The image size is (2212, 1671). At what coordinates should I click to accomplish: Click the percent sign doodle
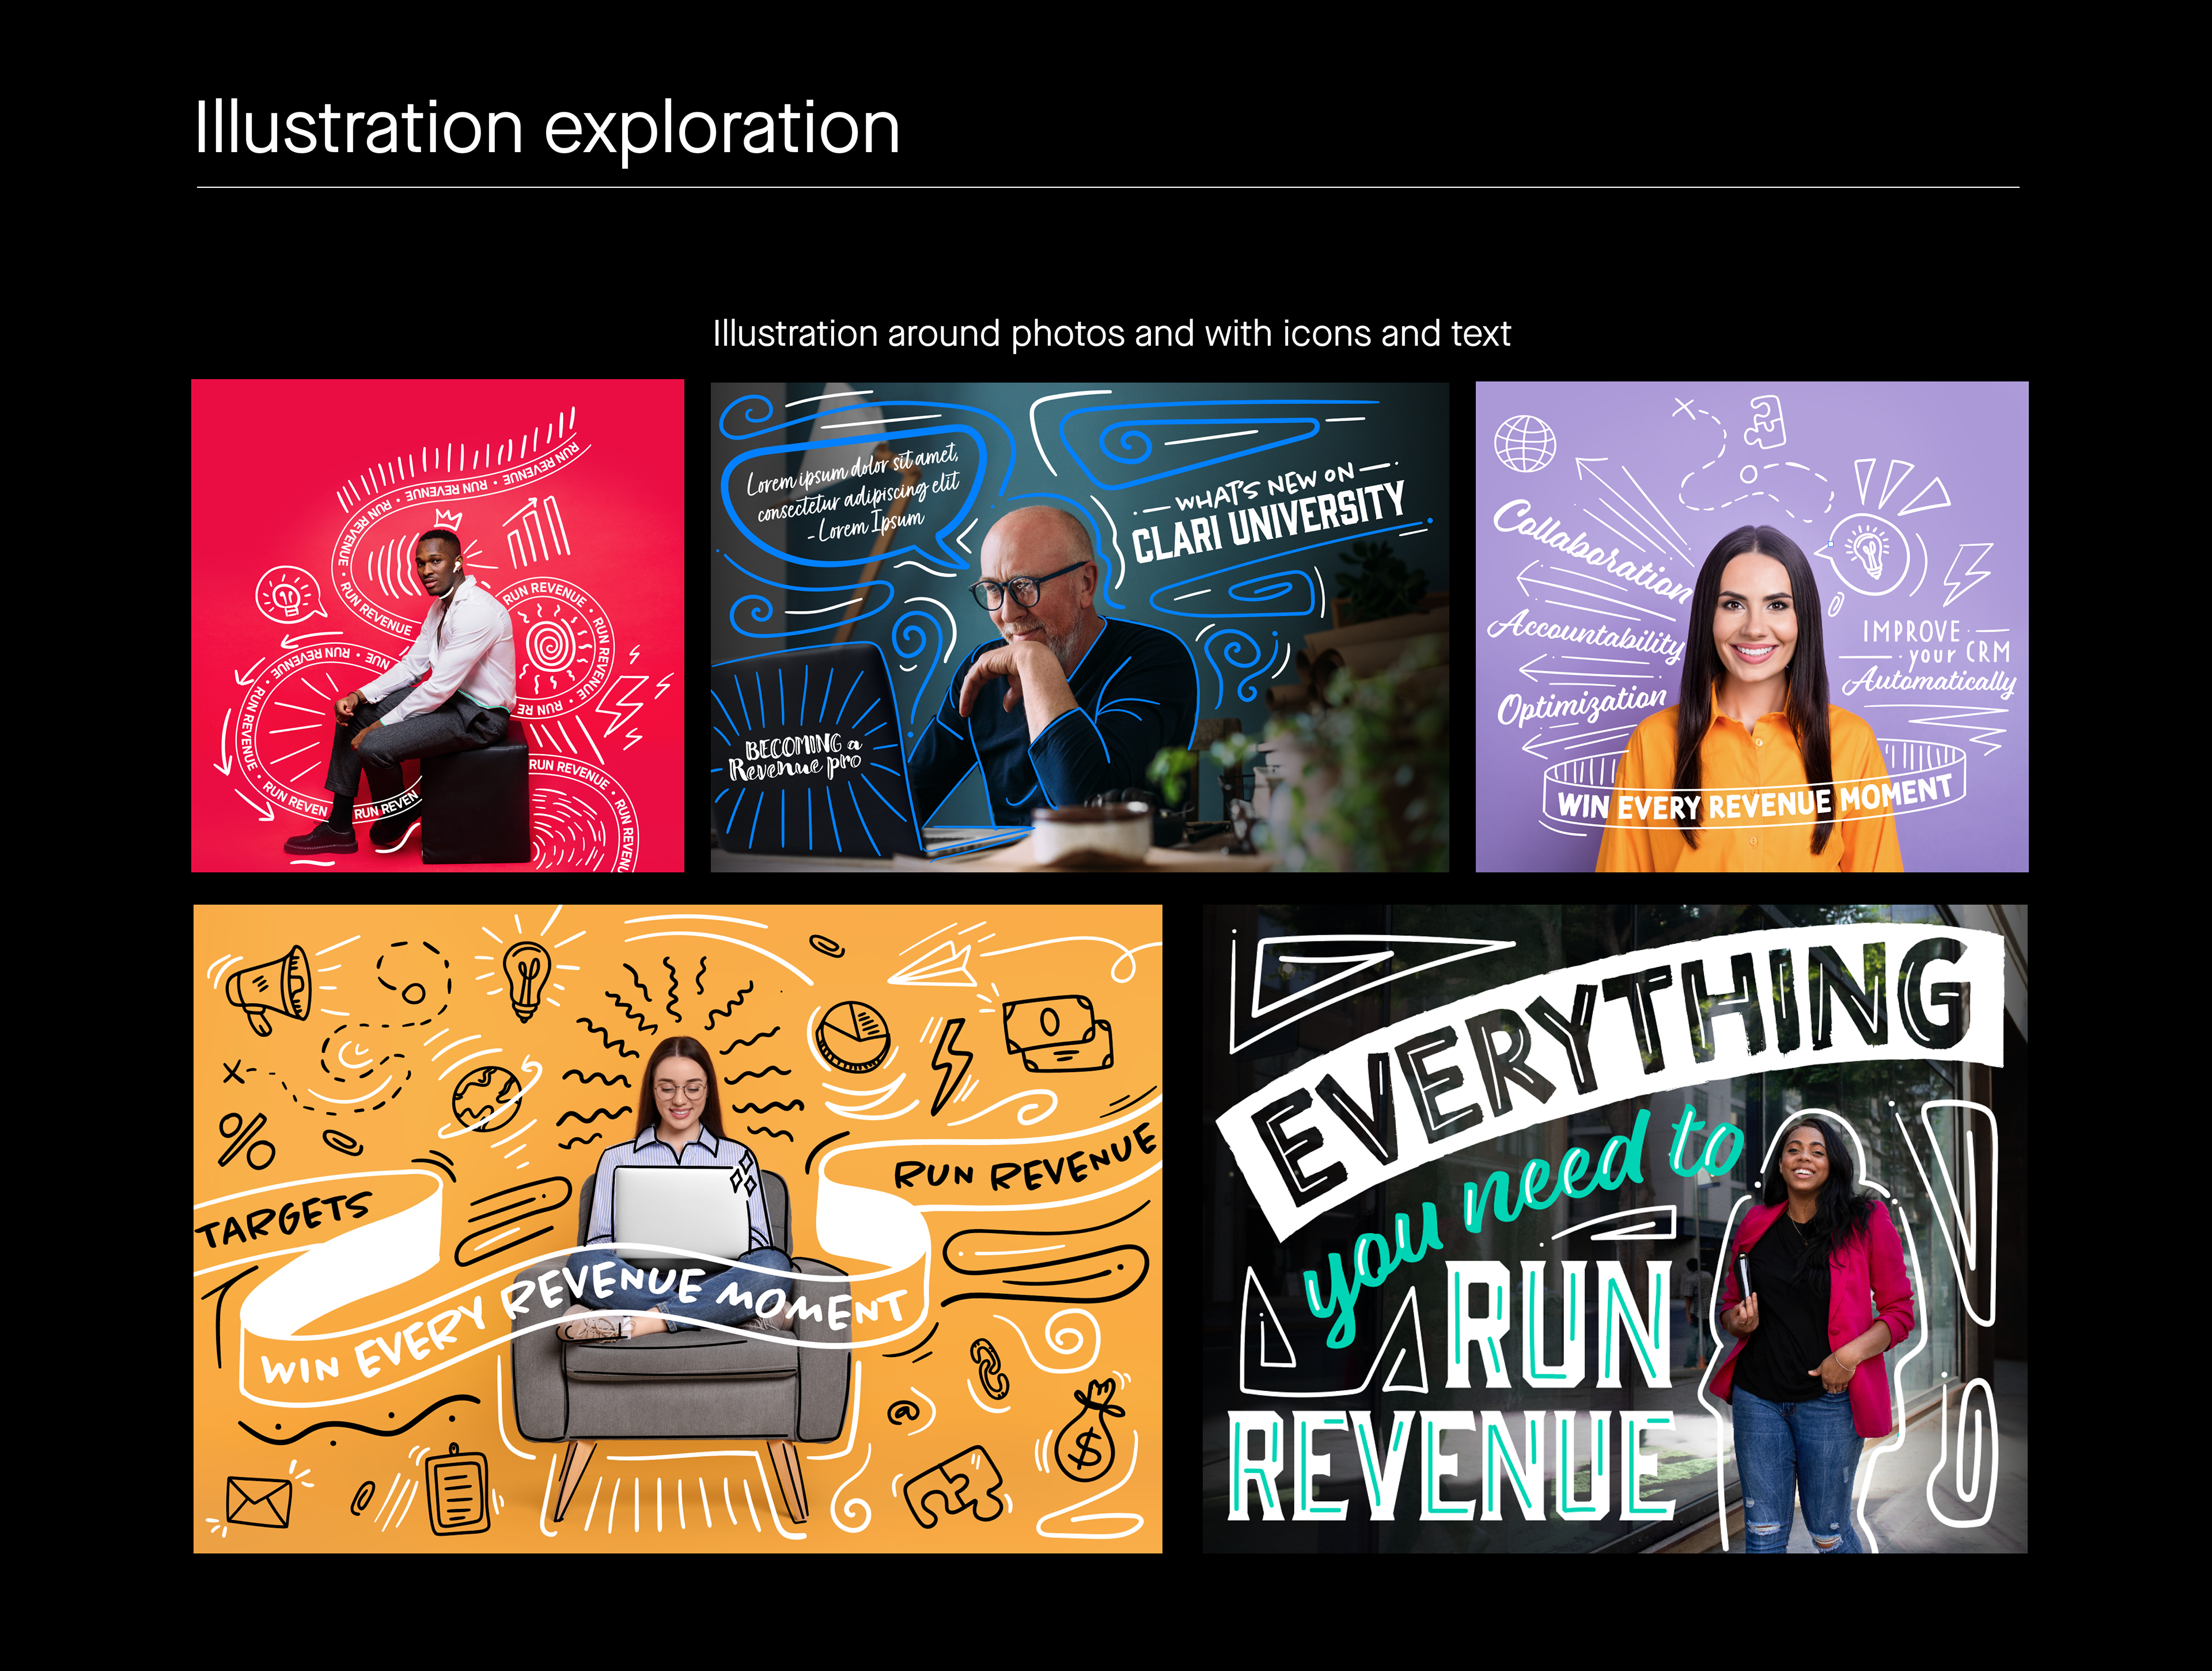pos(246,1140)
